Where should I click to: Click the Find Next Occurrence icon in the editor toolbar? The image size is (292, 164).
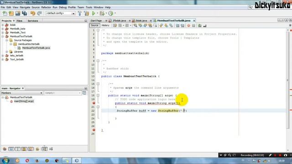145,26
